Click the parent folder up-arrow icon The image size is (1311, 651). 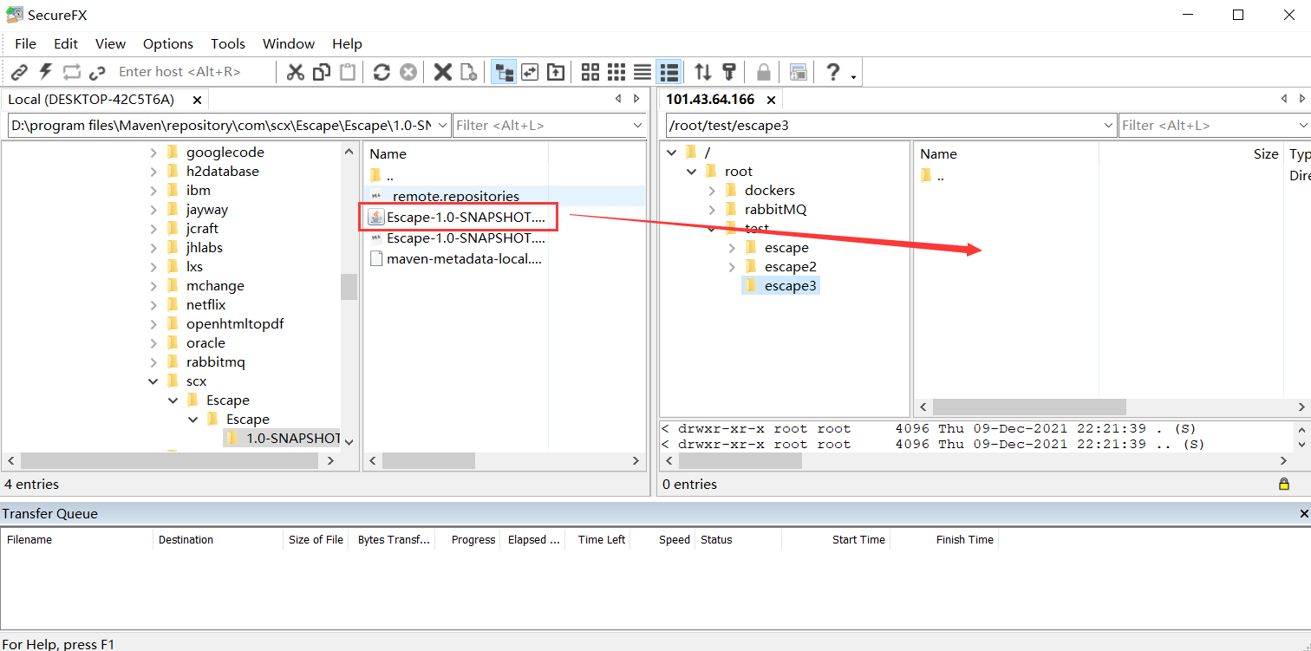pyautogui.click(x=556, y=72)
